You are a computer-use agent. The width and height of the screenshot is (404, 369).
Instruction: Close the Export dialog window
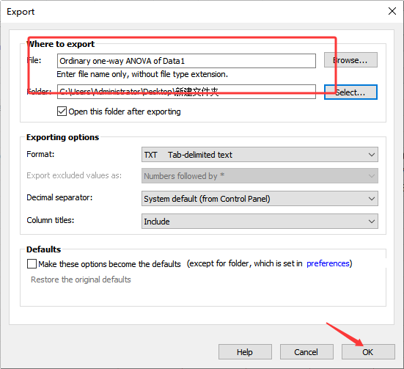click(392, 11)
